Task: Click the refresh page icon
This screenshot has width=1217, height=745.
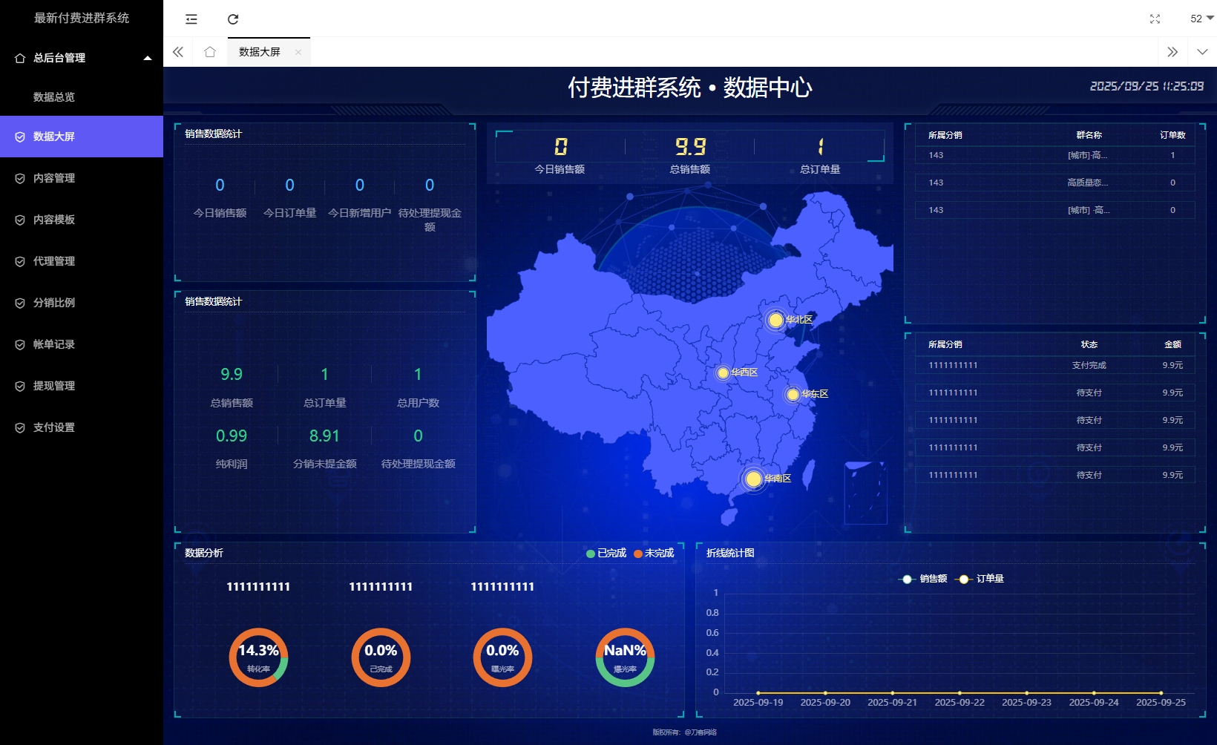Action: click(233, 19)
